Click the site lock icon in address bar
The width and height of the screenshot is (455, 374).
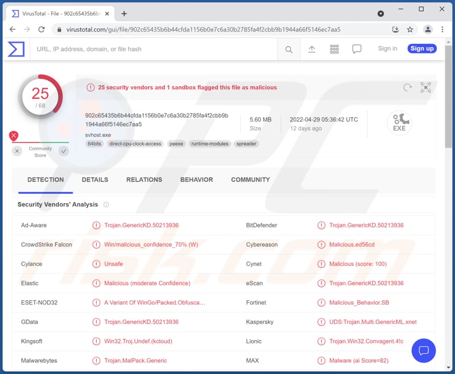tap(59, 29)
